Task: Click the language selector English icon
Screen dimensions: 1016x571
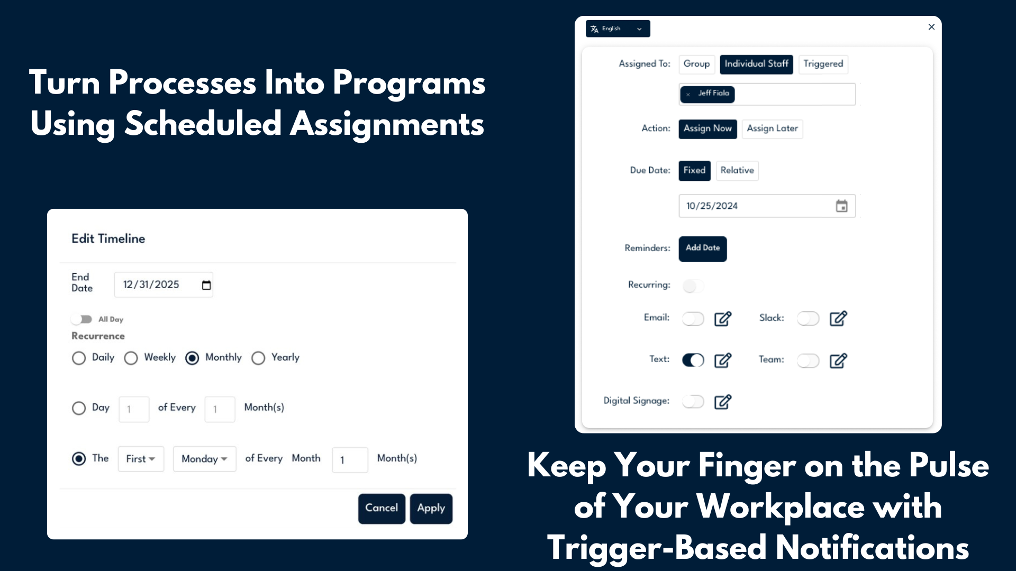Action: 595,29
